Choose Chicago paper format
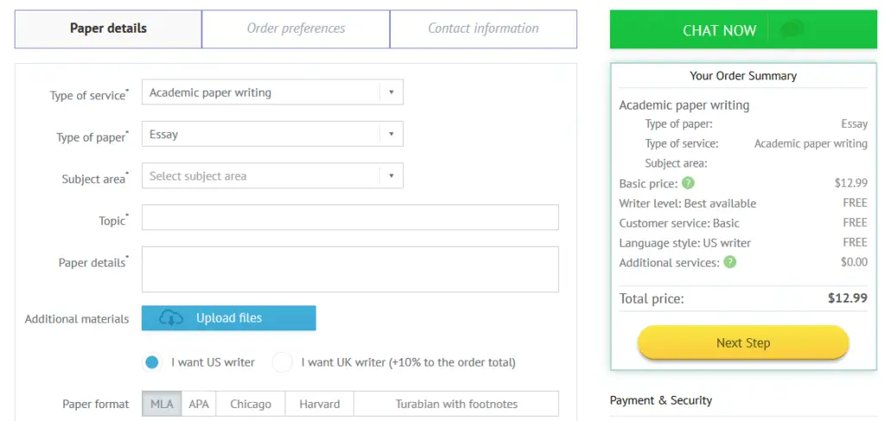This screenshot has height=421, width=885. tap(251, 404)
